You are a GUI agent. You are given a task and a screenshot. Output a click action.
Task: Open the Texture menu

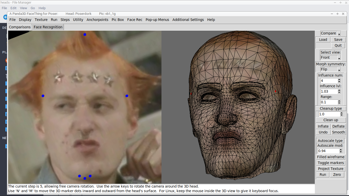click(x=41, y=20)
